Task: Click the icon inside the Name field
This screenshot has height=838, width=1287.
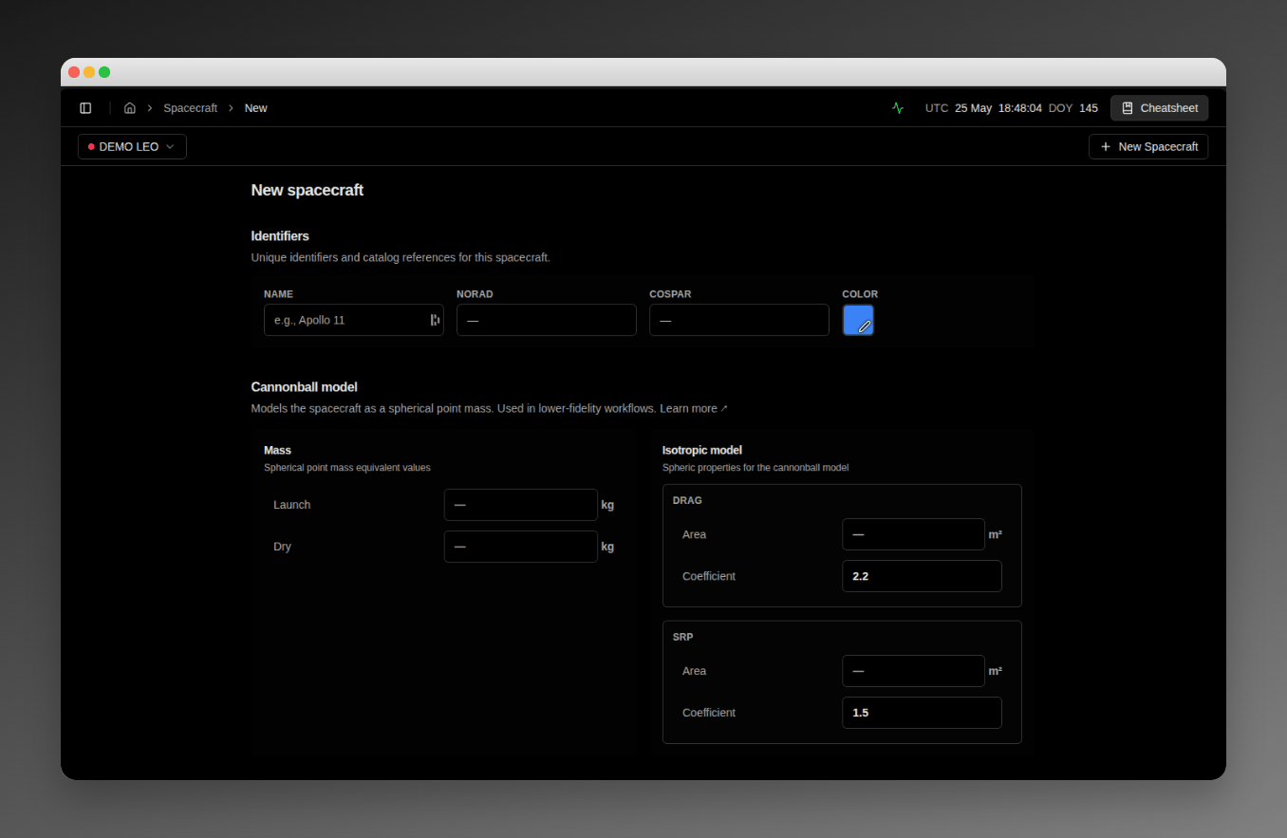Action: [435, 320]
